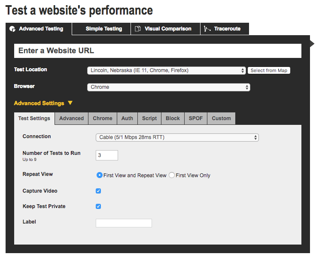
Task: Open the Script settings tab
Action: [149, 118]
